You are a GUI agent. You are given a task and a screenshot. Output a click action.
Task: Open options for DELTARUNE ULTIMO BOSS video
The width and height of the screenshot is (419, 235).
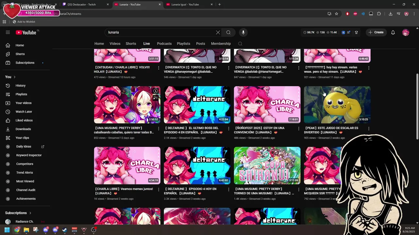pos(228,129)
